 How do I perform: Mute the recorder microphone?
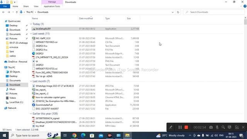tap(217, 127)
